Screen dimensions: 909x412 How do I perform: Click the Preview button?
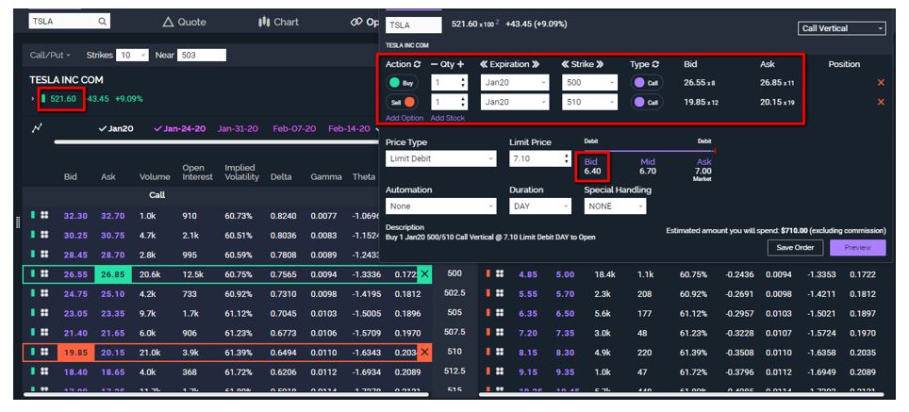[x=857, y=248]
